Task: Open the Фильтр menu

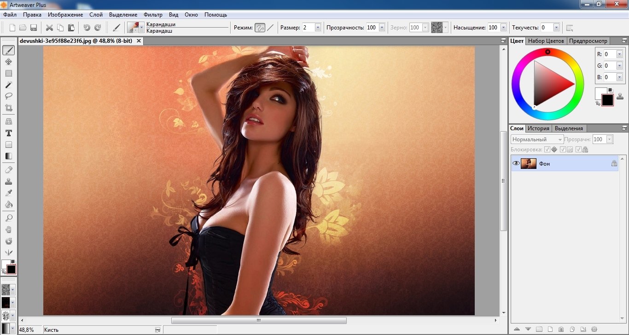Action: 153,15
